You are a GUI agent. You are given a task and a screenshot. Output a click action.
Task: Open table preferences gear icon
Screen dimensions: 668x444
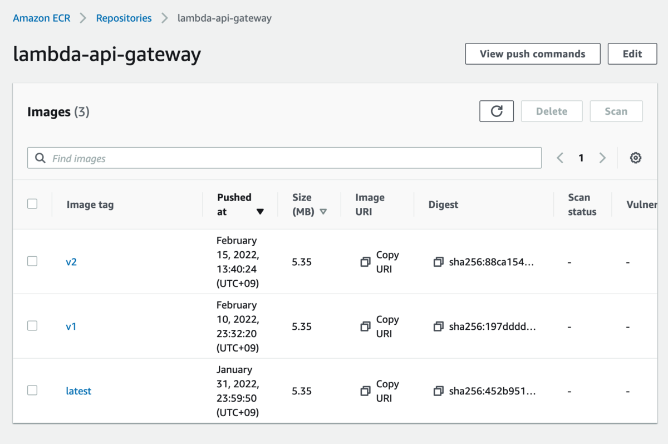coord(636,158)
